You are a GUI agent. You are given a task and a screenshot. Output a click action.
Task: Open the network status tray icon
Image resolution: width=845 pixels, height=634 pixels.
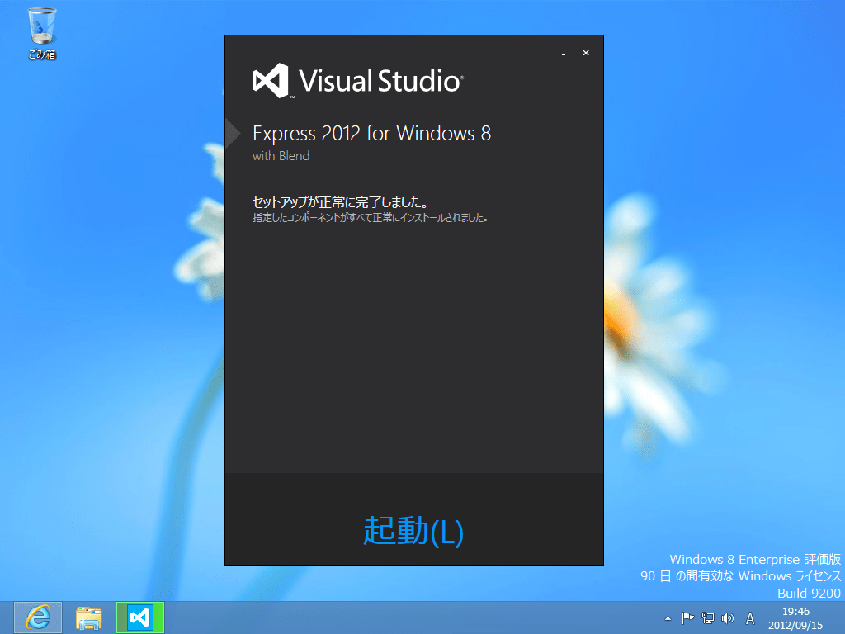tap(707, 618)
